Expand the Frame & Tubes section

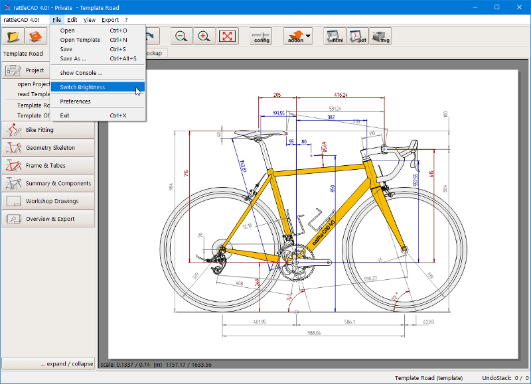(48, 166)
